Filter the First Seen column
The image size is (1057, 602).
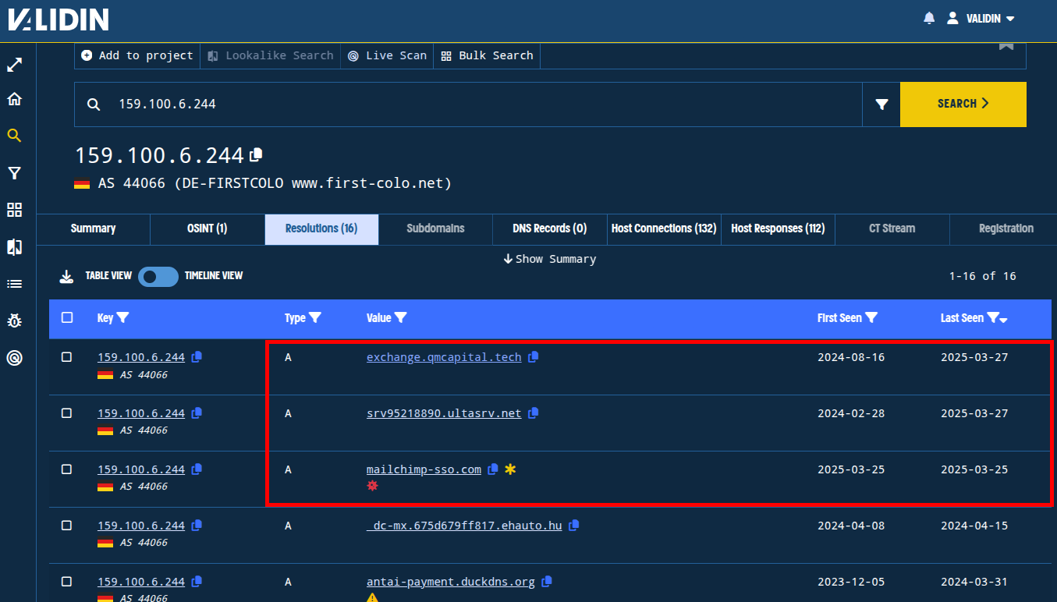[871, 318]
